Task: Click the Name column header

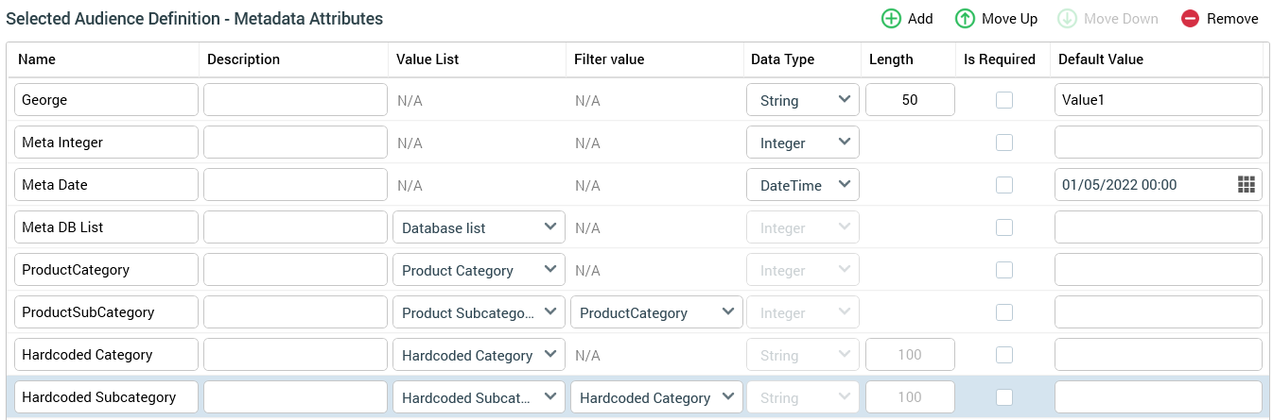Action: 37,59
